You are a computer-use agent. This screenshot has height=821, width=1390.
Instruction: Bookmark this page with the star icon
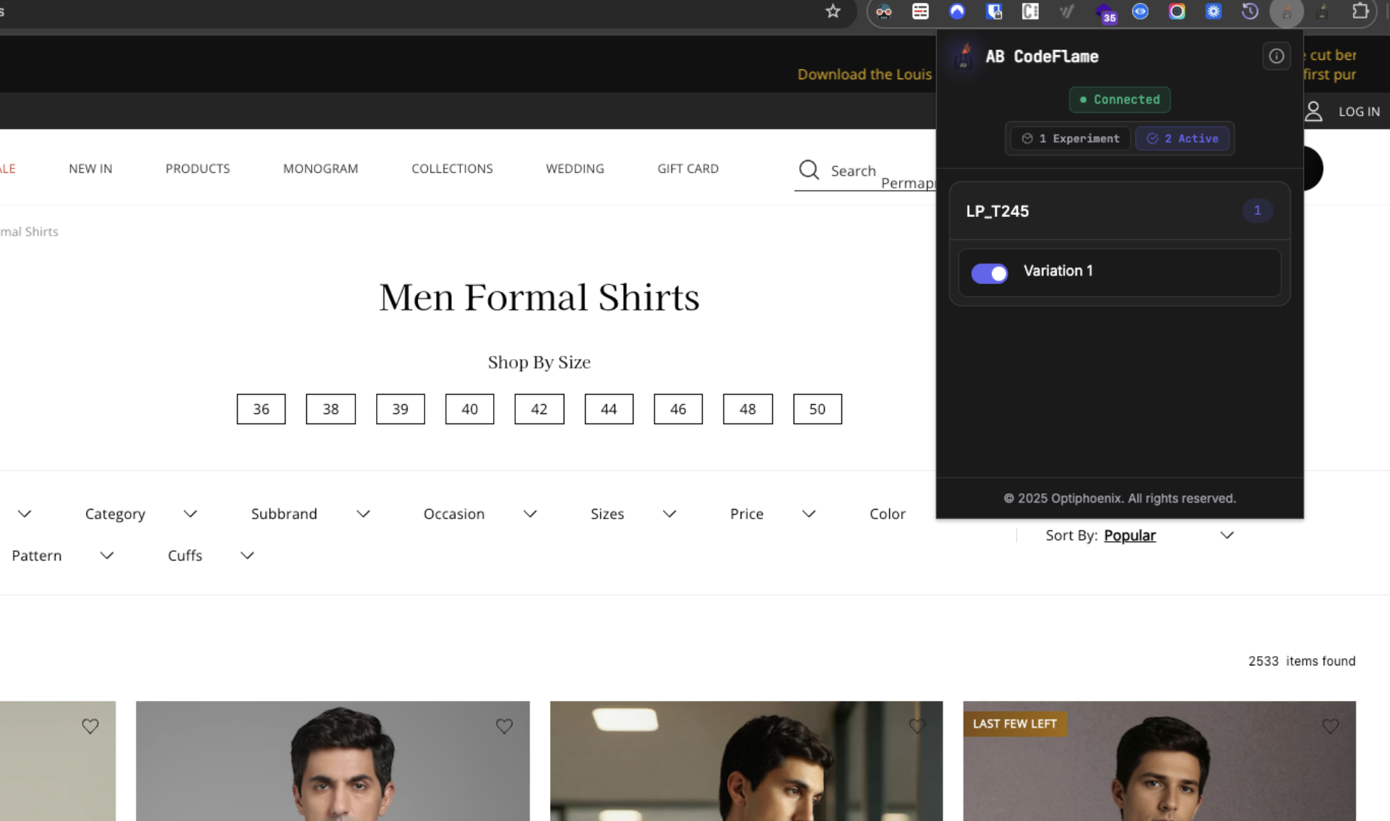833,11
